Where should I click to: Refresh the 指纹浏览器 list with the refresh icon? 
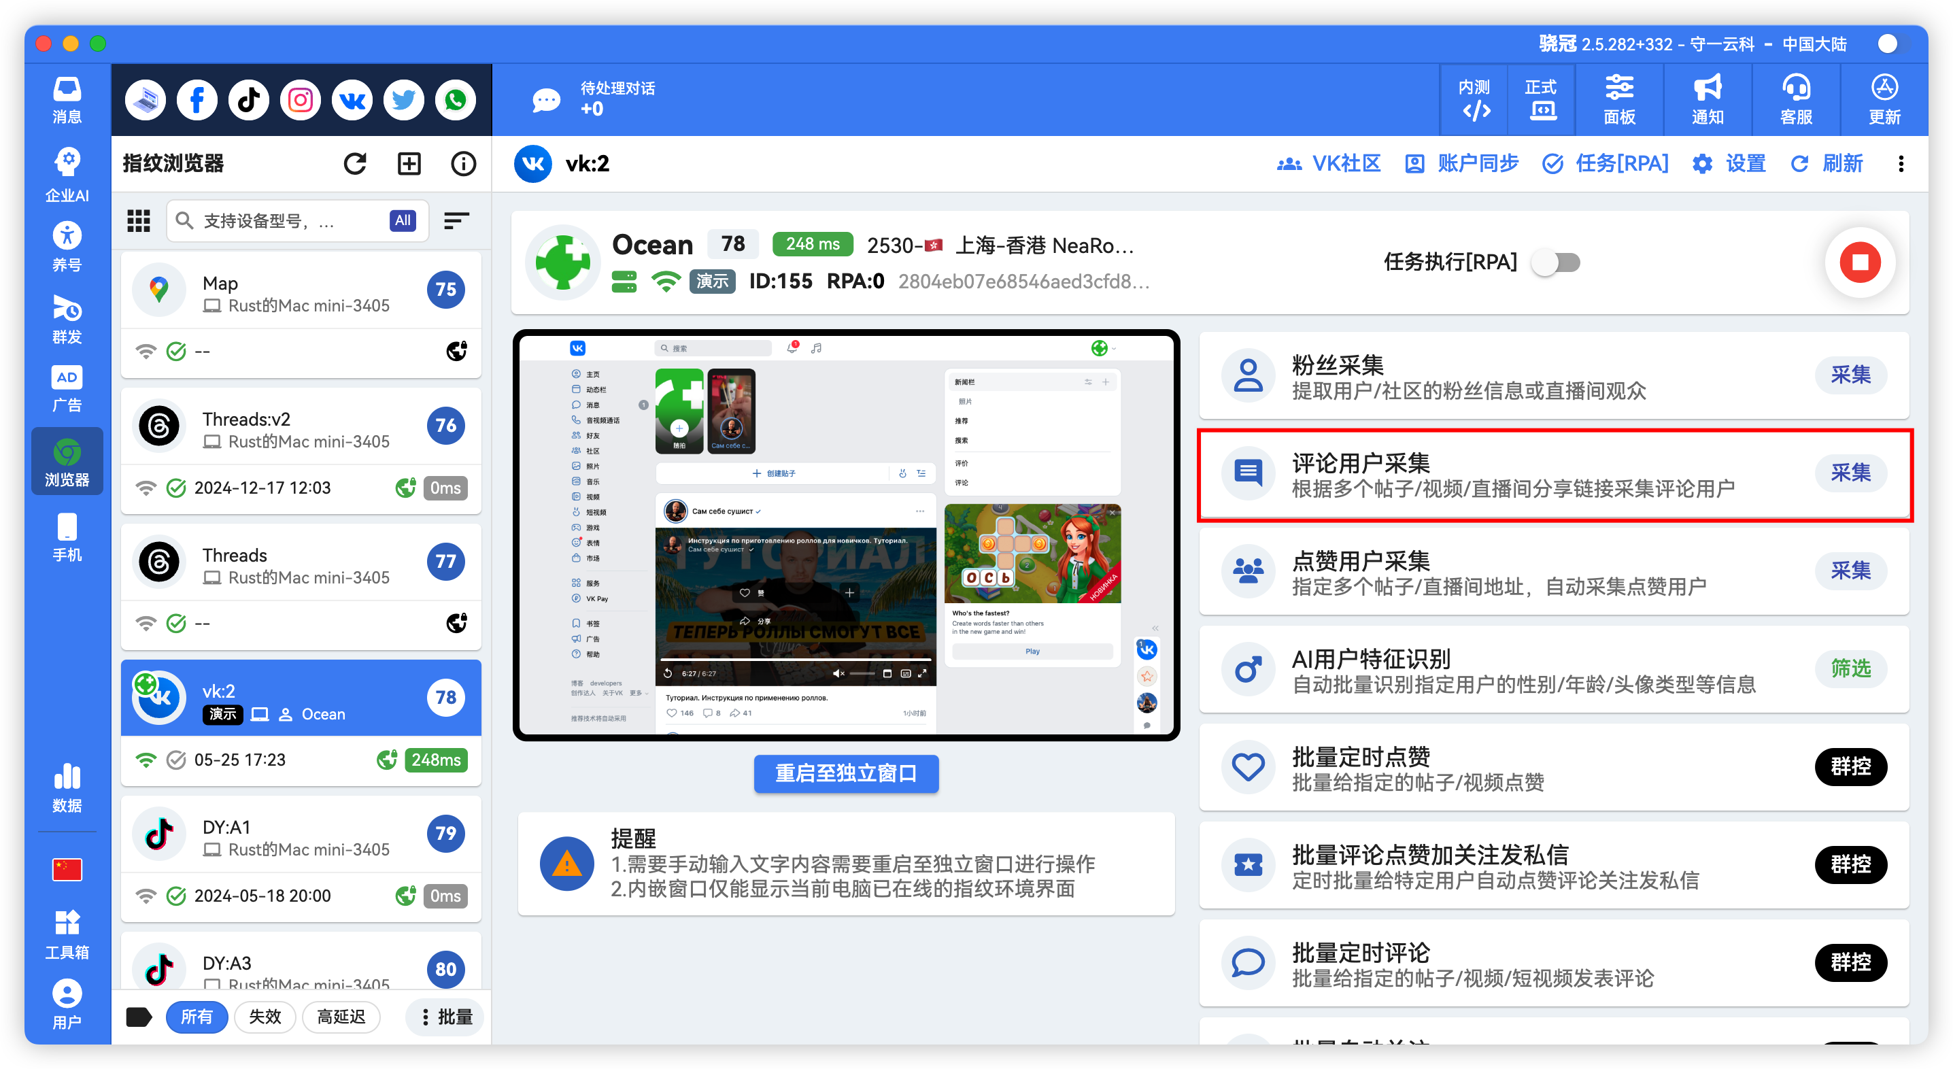[355, 163]
